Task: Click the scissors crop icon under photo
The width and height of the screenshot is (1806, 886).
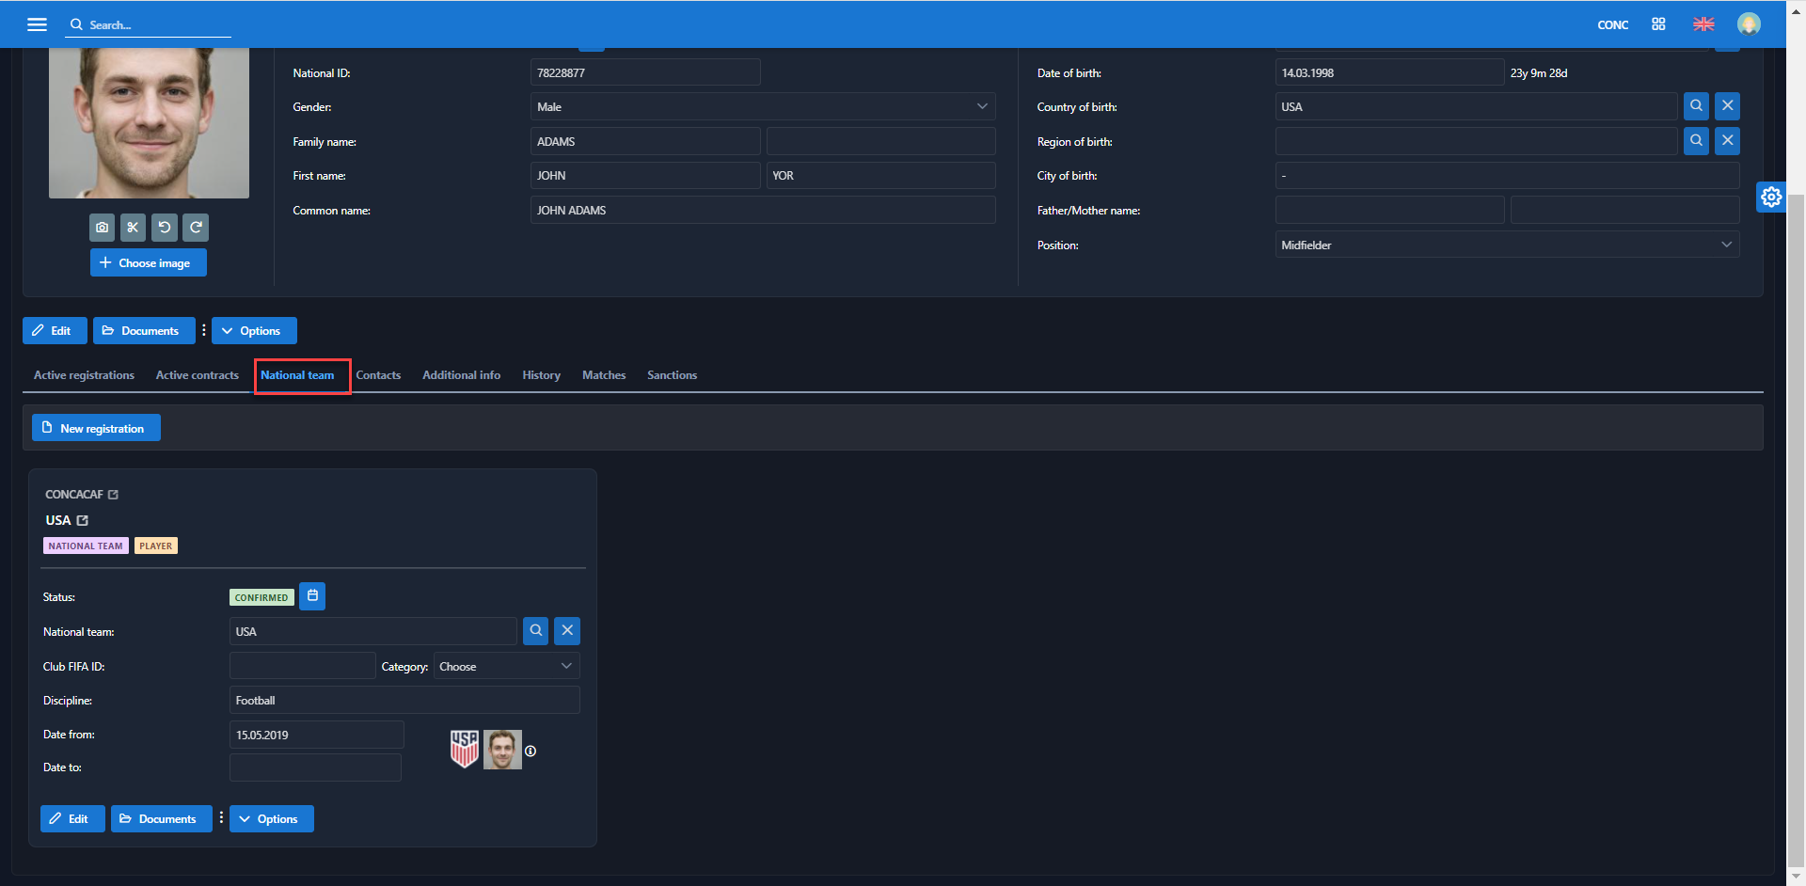Action: [134, 228]
